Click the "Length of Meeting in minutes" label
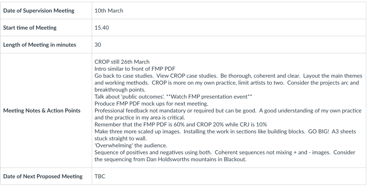The width and height of the screenshot is (368, 187). [x=40, y=45]
